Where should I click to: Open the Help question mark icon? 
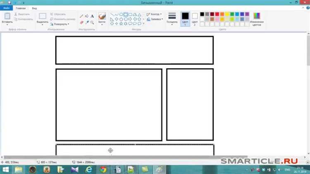(x=308, y=8)
